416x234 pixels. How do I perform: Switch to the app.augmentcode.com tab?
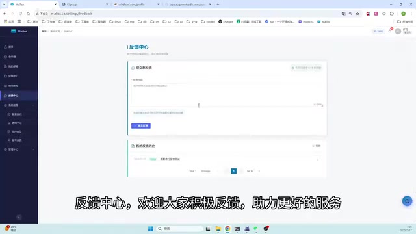(188, 5)
